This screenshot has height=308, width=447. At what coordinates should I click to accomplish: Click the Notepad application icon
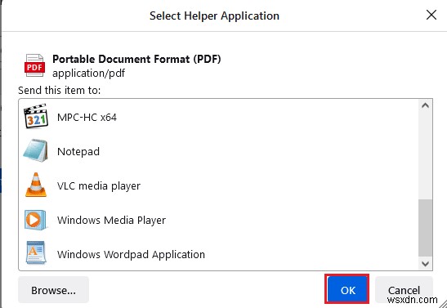pyautogui.click(x=36, y=150)
